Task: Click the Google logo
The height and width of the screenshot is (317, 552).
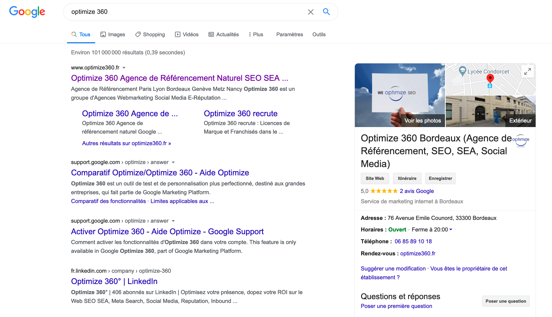Action: point(27,12)
